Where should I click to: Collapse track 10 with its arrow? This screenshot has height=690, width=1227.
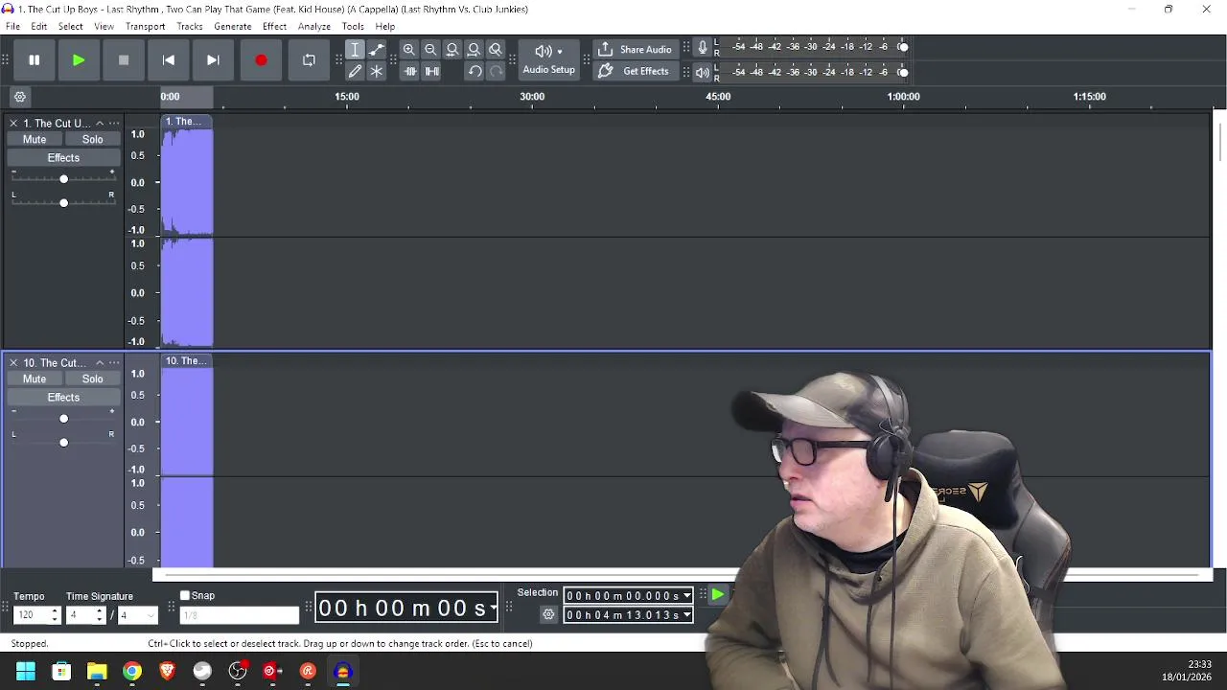click(x=100, y=362)
